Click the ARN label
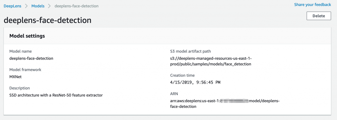This screenshot has width=337, height=120. [x=174, y=94]
